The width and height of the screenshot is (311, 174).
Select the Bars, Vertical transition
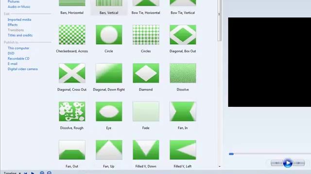[x=109, y=3]
